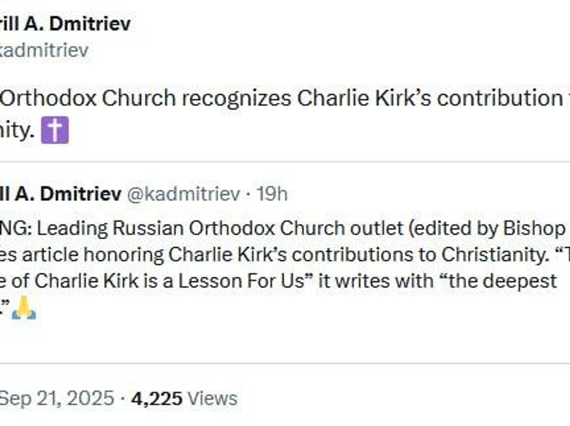Image resolution: width=570 pixels, height=426 pixels.
Task: Click the Views label
Action: (213, 398)
